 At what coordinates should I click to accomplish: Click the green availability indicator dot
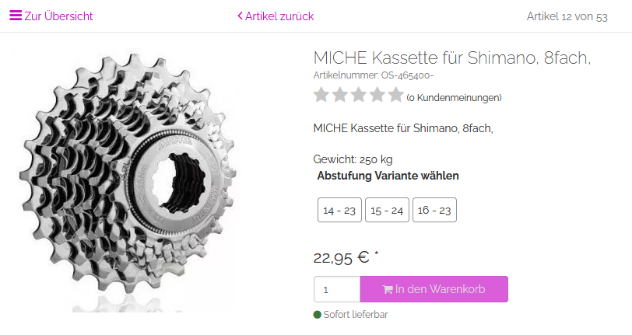318,315
